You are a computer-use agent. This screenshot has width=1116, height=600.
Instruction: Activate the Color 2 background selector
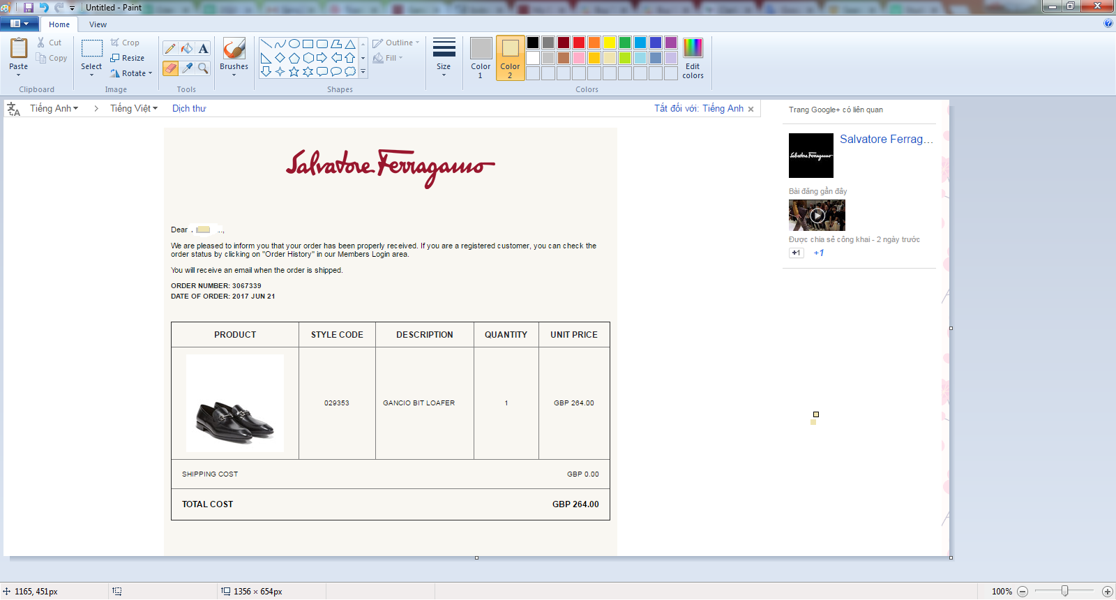tap(510, 57)
